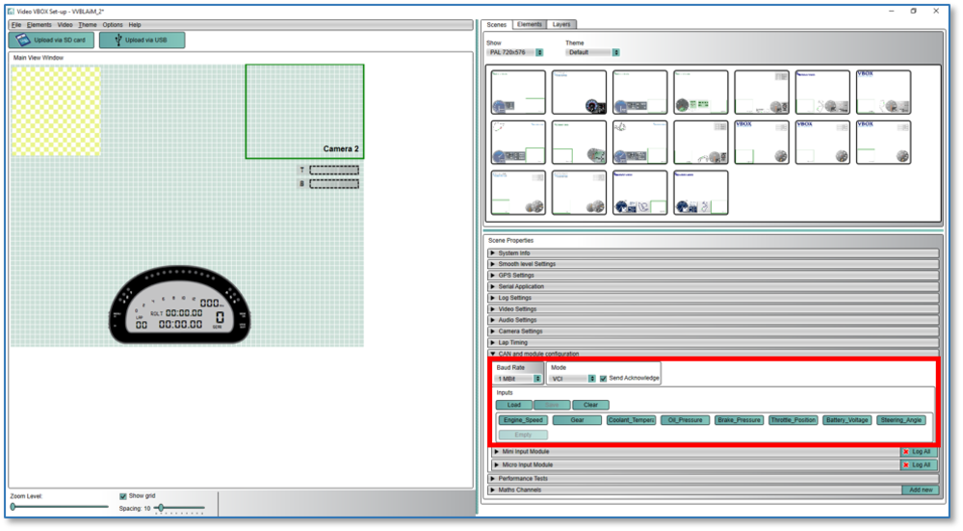Select the dashboard gauge element in main view
The height and width of the screenshot is (531, 963).
(x=180, y=305)
